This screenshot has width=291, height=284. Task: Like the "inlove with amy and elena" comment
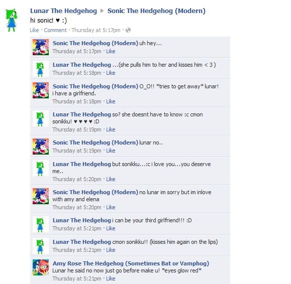[x=111, y=207]
